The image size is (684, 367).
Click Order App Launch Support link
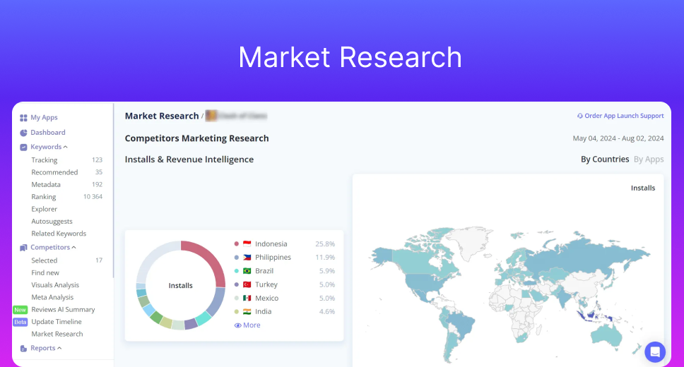tap(620, 116)
